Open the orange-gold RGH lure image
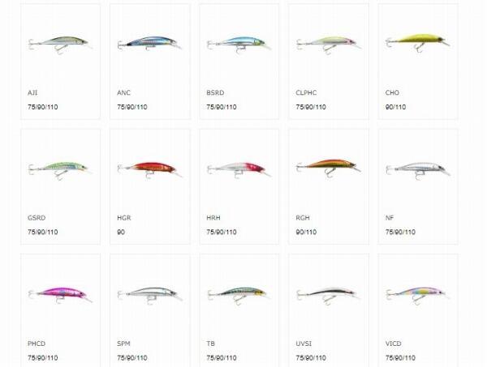The height and width of the screenshot is (367, 487). coord(329,168)
